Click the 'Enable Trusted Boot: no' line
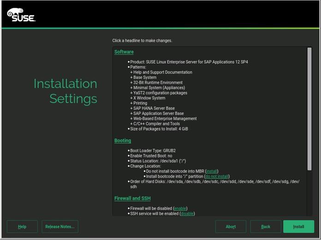This screenshot has width=321, height=240. [151, 156]
